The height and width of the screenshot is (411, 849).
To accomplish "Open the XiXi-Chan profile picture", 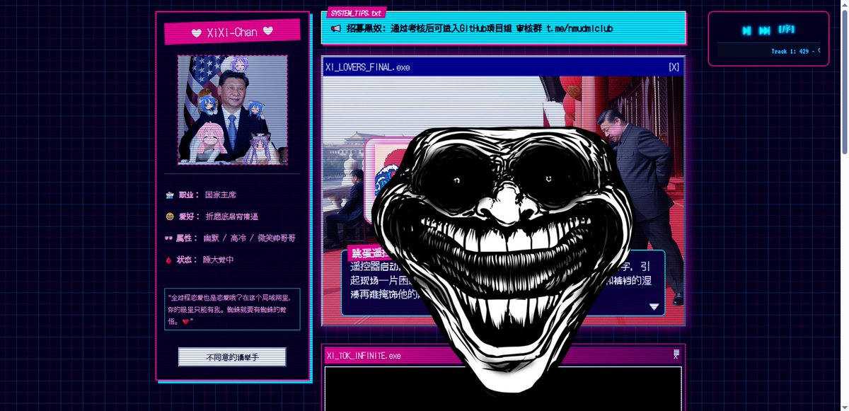I will point(233,110).
